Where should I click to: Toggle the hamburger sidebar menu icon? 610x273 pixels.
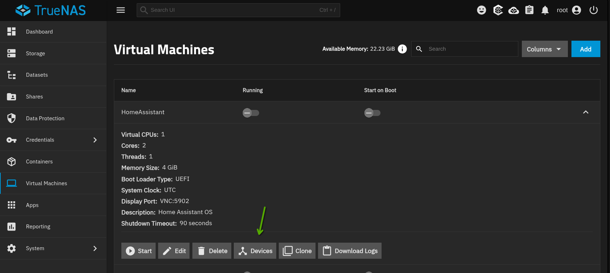pyautogui.click(x=121, y=10)
